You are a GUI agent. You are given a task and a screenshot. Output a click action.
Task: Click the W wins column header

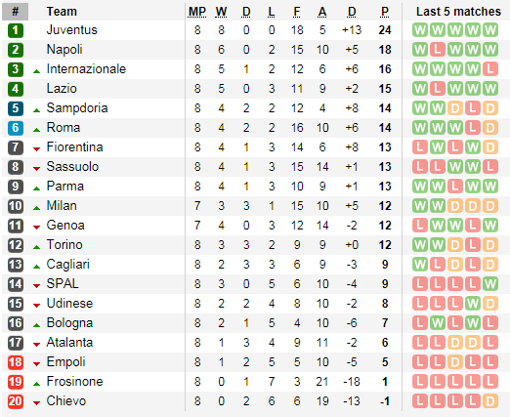pos(221,12)
